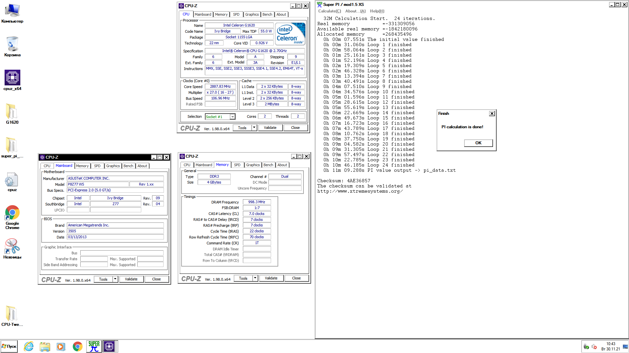This screenshot has height=353, width=629.
Task: Expand Tools dropdown arrow in CPU tab window
Action: click(x=254, y=128)
